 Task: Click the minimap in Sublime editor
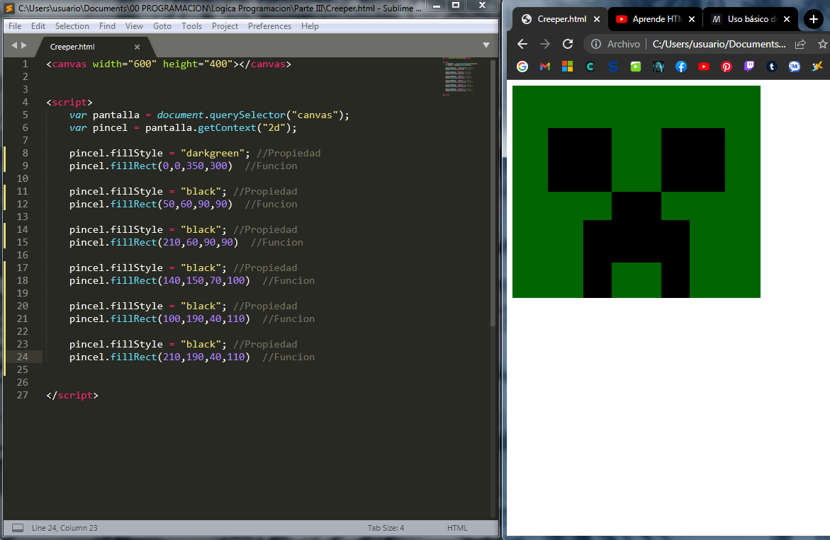460,78
